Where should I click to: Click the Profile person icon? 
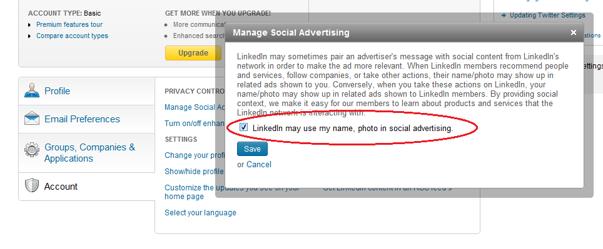coord(32,90)
